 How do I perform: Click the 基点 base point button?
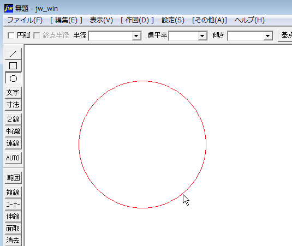click(285, 35)
